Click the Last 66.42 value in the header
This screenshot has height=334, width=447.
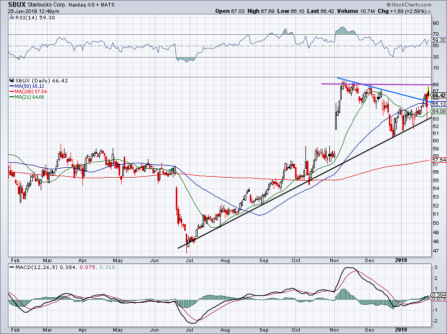tap(321, 11)
